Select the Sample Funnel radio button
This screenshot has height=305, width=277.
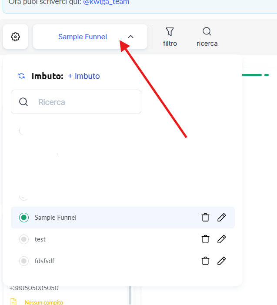point(24,218)
